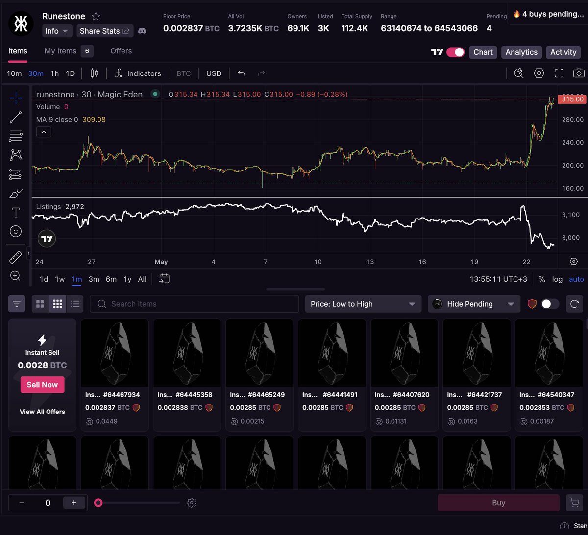Screen dimensions: 588x535
Task: Open inscription #64467934 thumbnail
Action: (115, 353)
